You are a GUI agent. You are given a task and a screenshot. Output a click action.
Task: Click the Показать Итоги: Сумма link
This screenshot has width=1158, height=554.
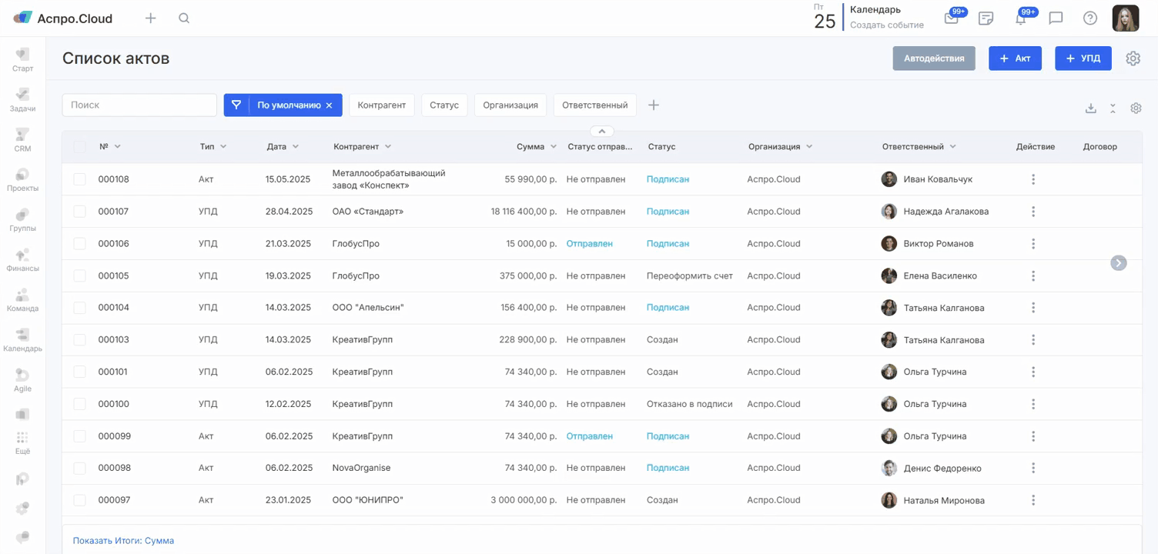coord(123,541)
